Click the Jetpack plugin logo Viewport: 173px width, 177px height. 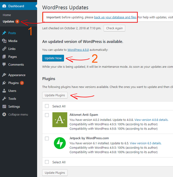pos(60,143)
